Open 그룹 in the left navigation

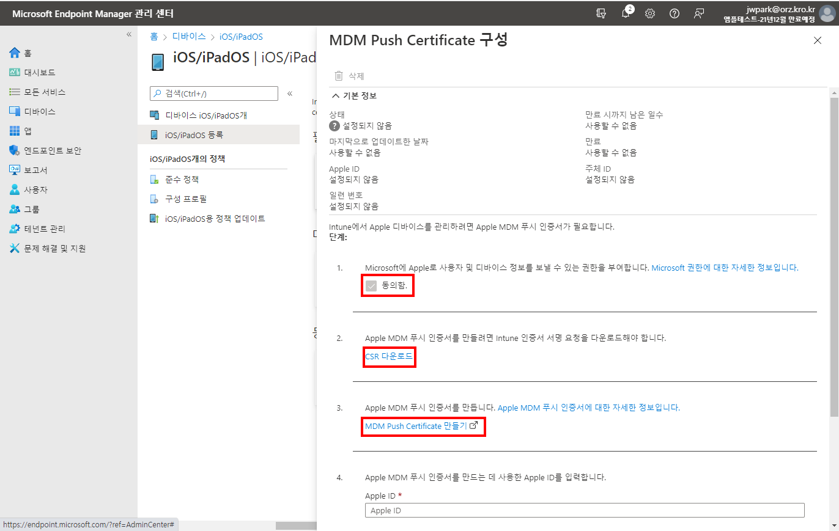click(x=24, y=210)
